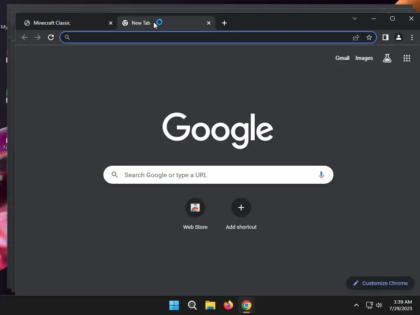Open the Images link
This screenshot has width=420, height=315.
(364, 58)
